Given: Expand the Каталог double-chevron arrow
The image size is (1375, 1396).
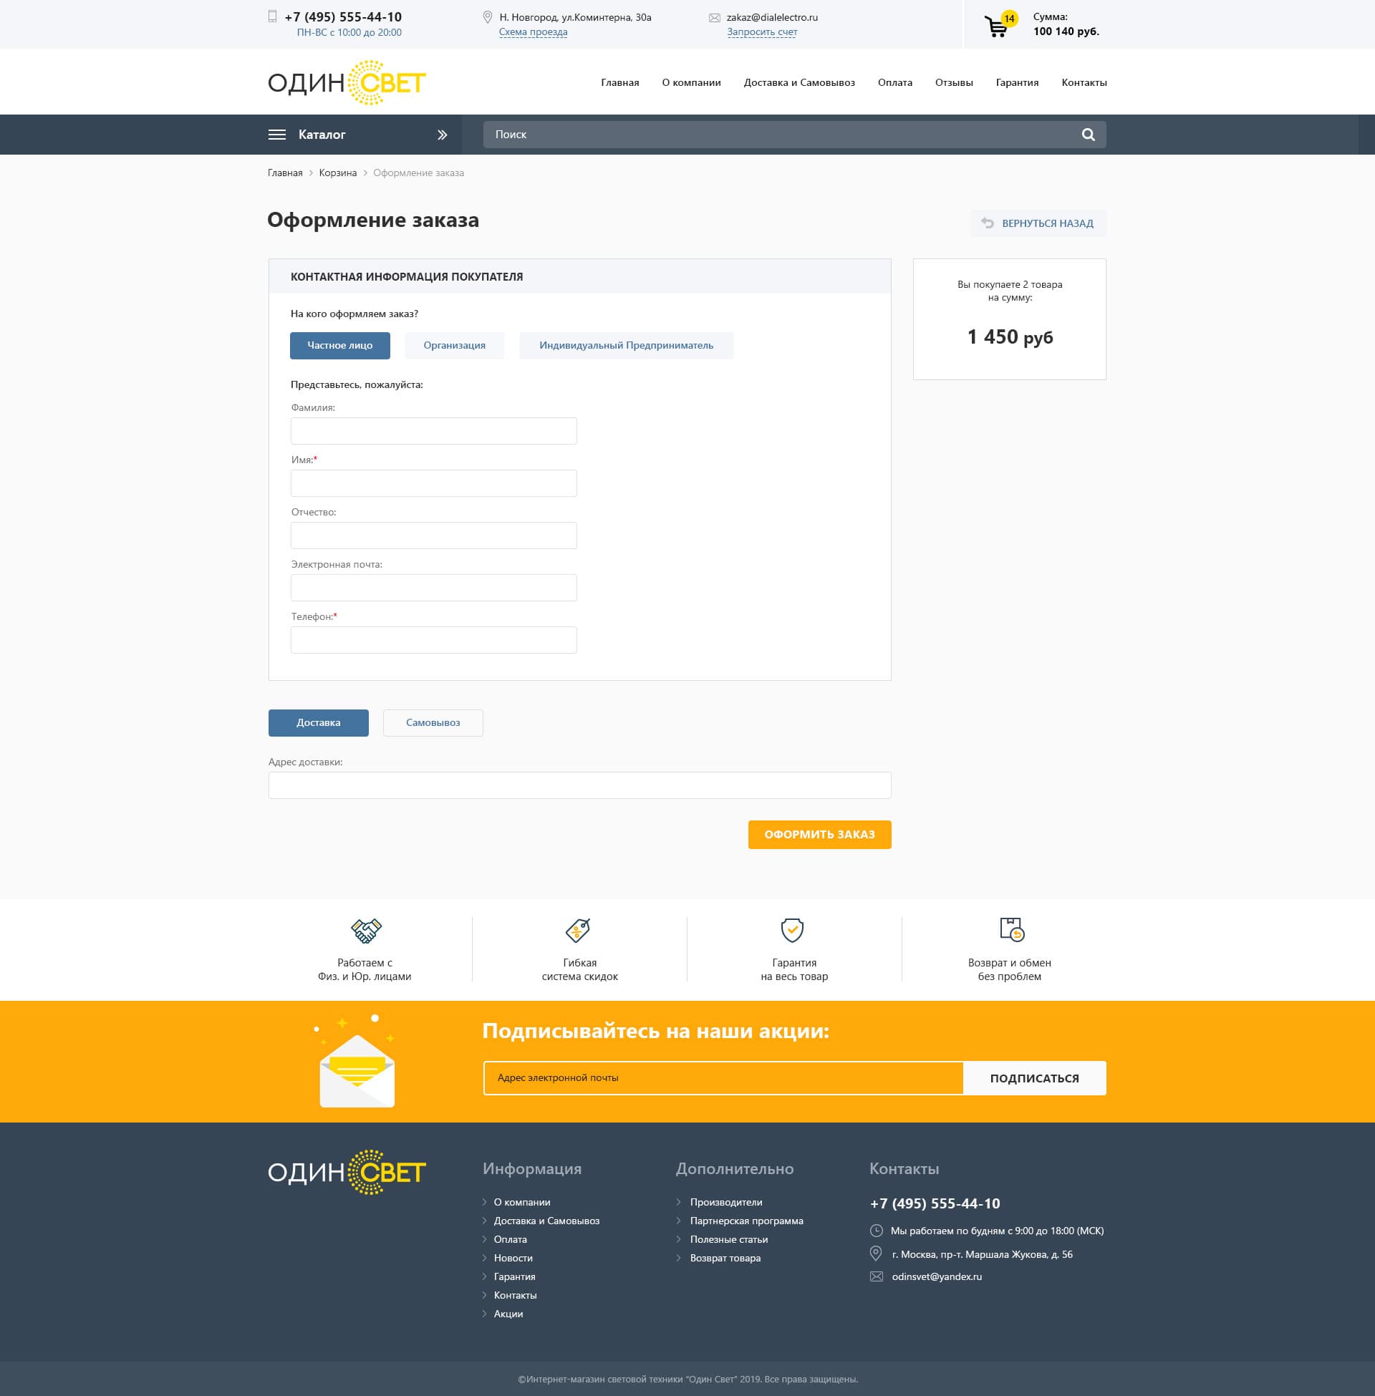Looking at the screenshot, I should click(442, 135).
